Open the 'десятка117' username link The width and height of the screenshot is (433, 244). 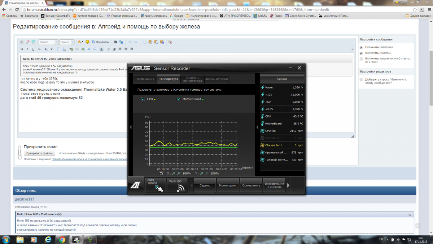[x=25, y=199]
